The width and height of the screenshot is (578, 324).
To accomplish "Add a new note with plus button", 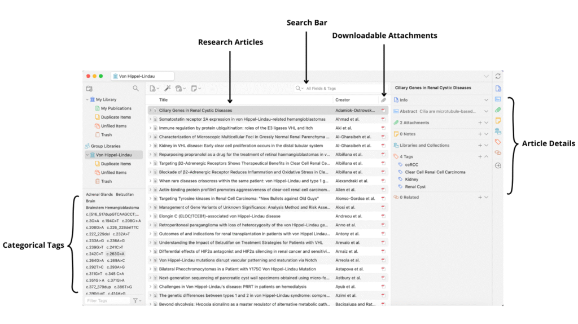I will click(x=480, y=134).
